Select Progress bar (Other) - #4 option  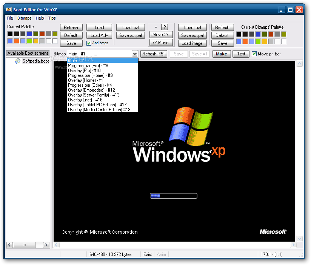click(x=103, y=85)
